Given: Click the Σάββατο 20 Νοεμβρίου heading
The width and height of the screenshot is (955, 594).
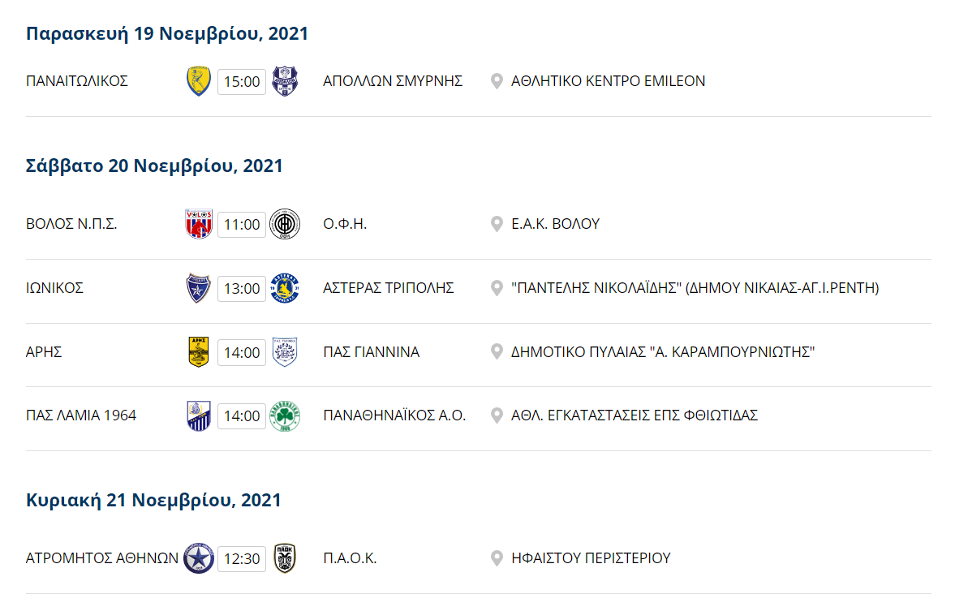Looking at the screenshot, I should pos(154,166).
